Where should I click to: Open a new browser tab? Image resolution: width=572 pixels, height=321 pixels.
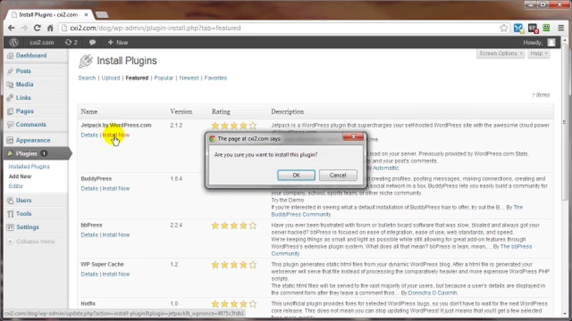[x=101, y=15]
